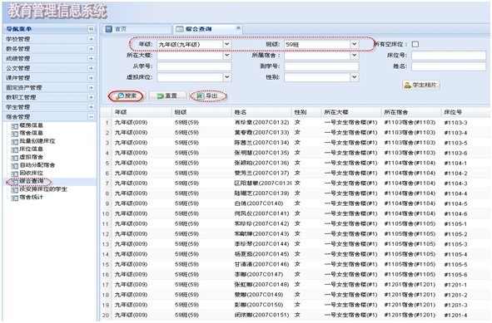Viewport: 492px width, 323px height.
Task: Sort by the 班级 column header
Action: pos(201,112)
